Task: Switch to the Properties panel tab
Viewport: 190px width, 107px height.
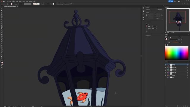Action: (x=148, y=7)
